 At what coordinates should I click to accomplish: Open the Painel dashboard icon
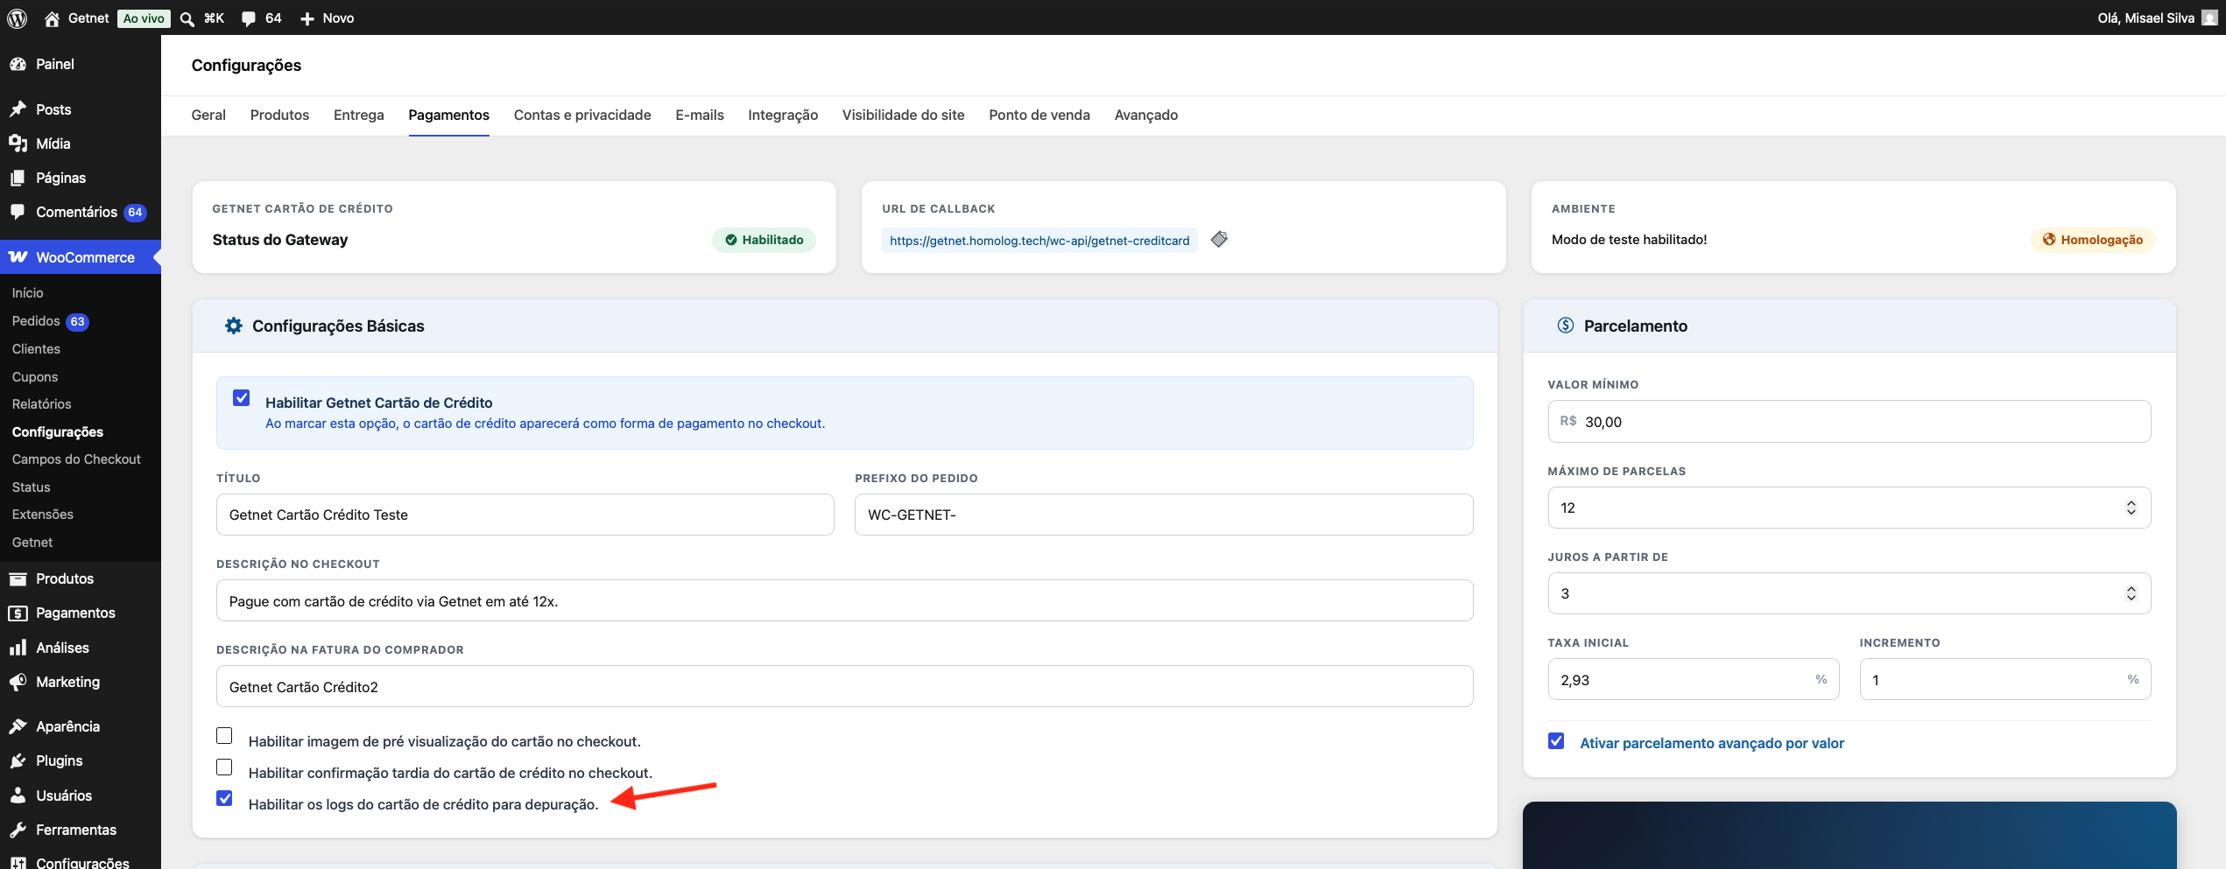18,64
